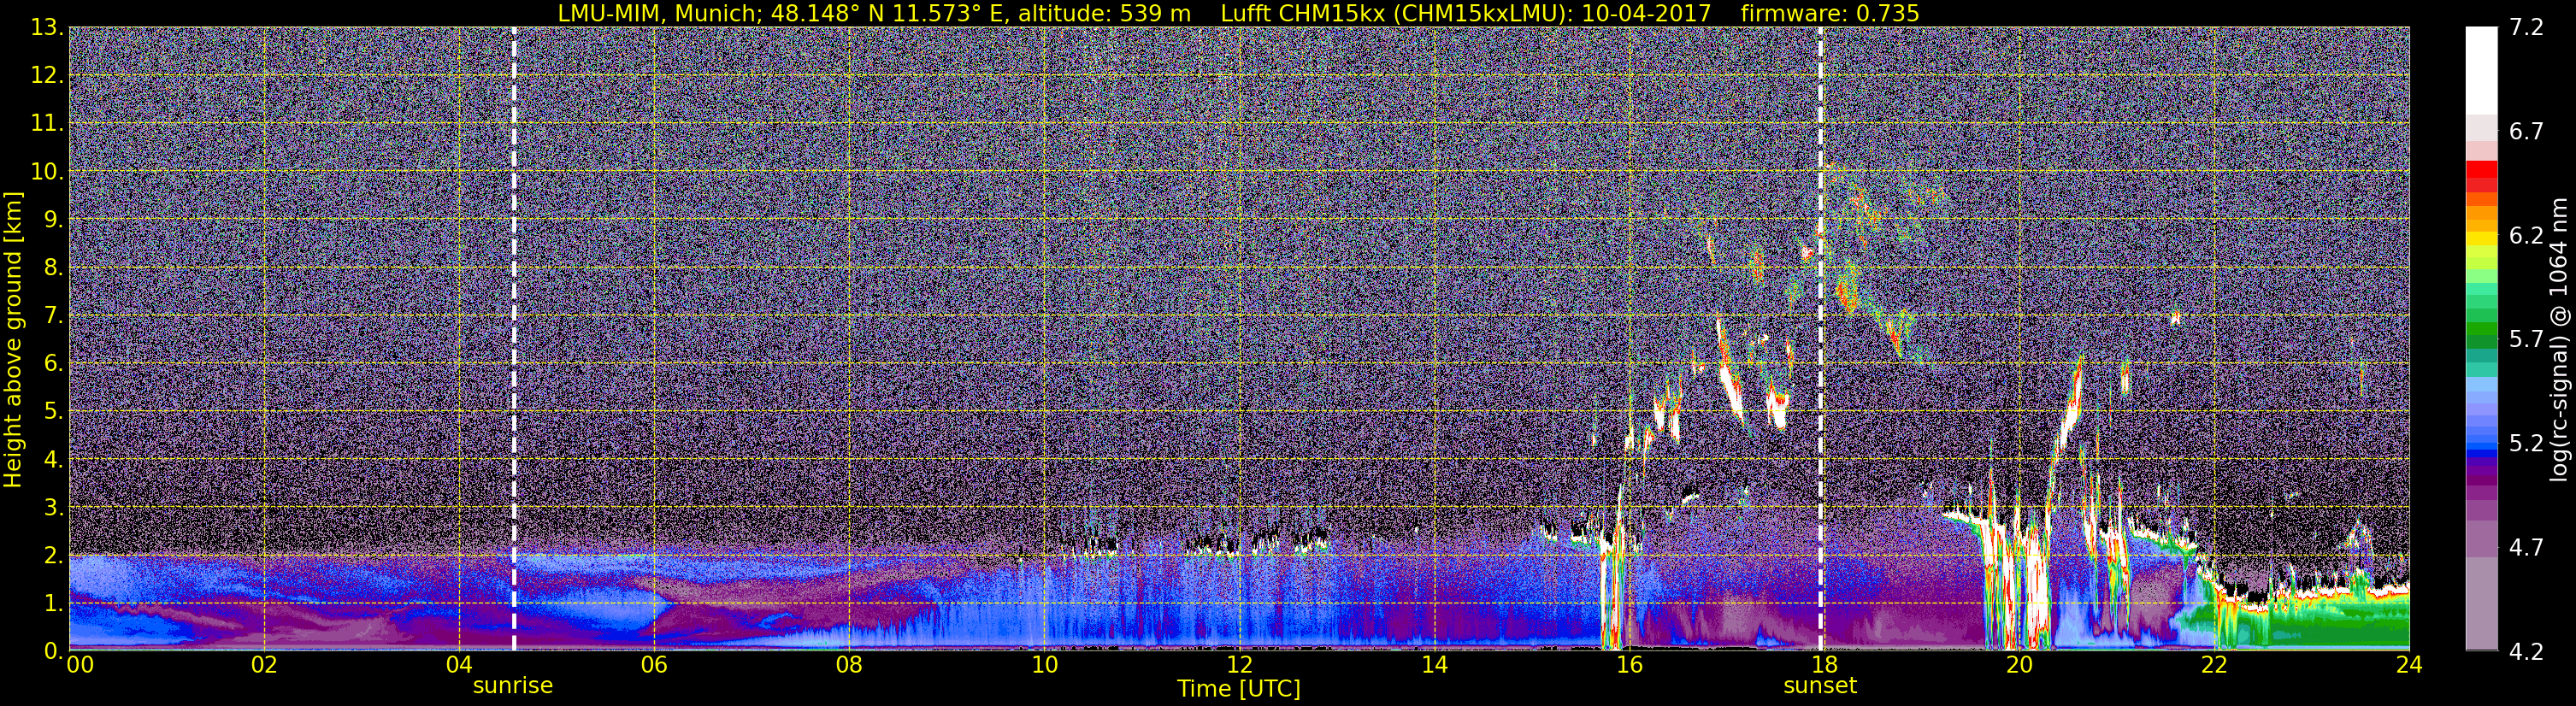Viewport: 2576px width, 706px height.
Task: Click the height axis tick label '13.'
Action: click(47, 28)
